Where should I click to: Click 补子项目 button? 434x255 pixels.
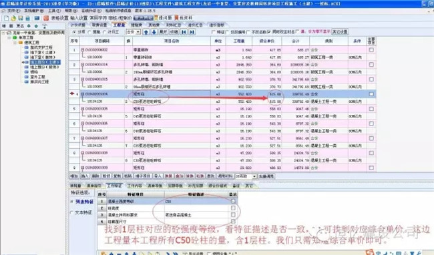[143, 176]
